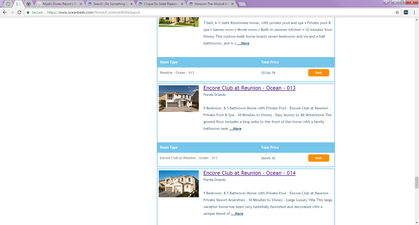The height and width of the screenshot is (225, 419).
Task: Click 'Room Type' header above the Encore Club row
Action: click(169, 148)
